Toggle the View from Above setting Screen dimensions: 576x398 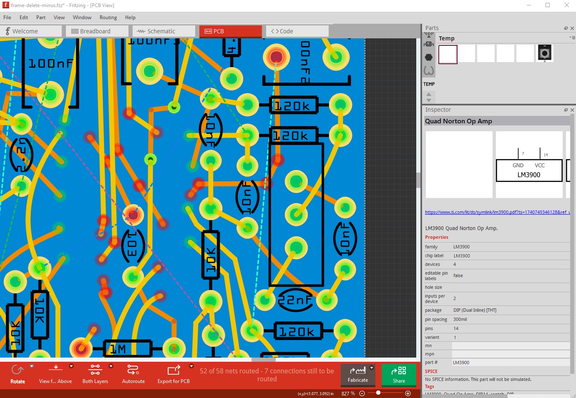point(55,370)
